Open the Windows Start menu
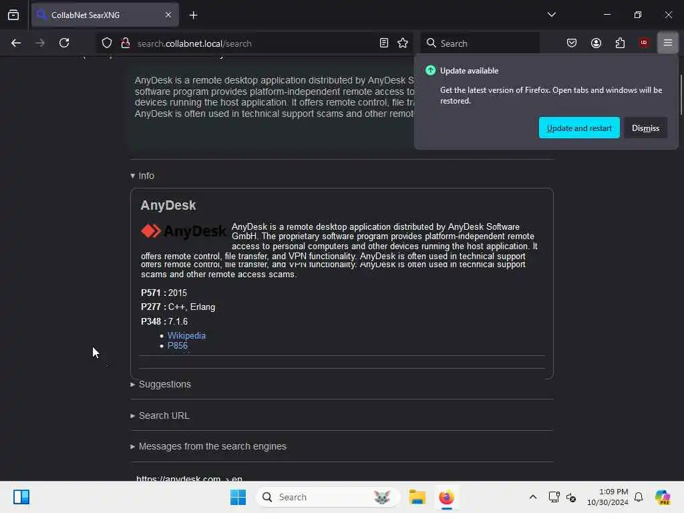The width and height of the screenshot is (684, 513). pos(238,497)
